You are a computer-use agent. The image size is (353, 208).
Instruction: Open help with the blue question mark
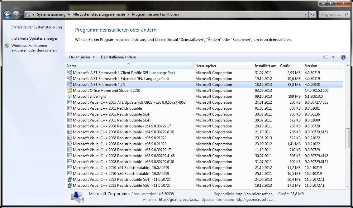point(343,57)
